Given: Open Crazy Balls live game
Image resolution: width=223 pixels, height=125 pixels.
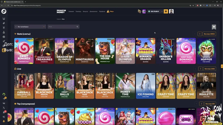Looking at the screenshot, I should pyautogui.click(x=64, y=86).
